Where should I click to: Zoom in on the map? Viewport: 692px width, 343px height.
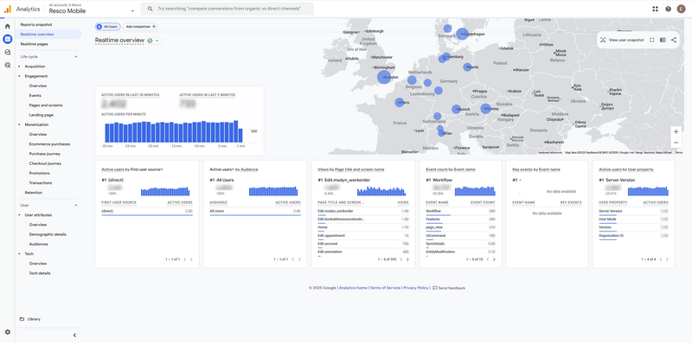coord(676,131)
